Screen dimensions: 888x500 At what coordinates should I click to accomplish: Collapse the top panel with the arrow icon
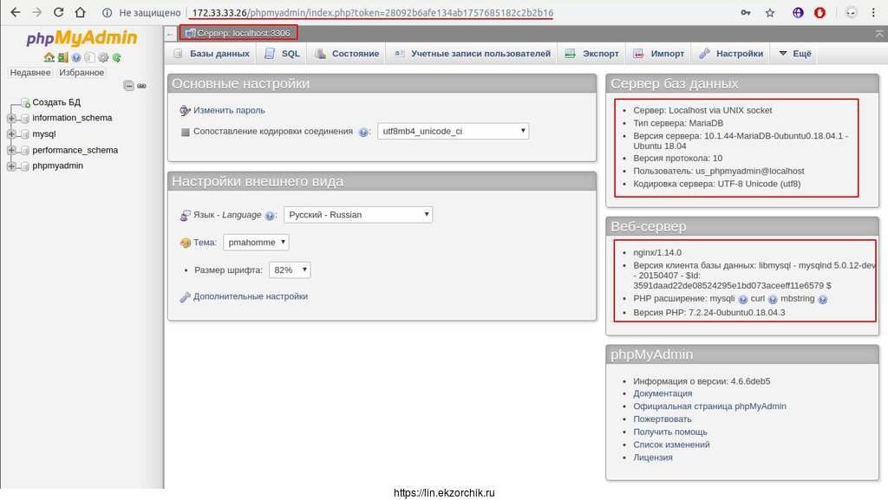[x=879, y=33]
